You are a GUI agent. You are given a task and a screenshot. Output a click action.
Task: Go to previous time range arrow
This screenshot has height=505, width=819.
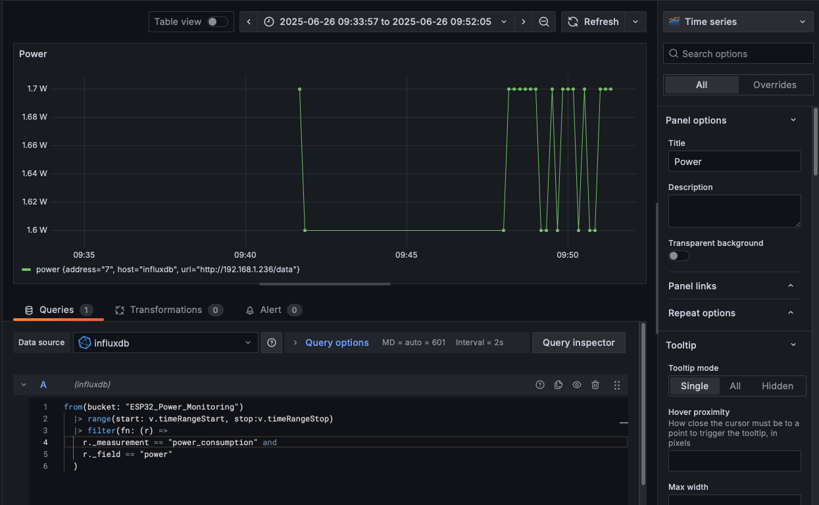tap(249, 22)
